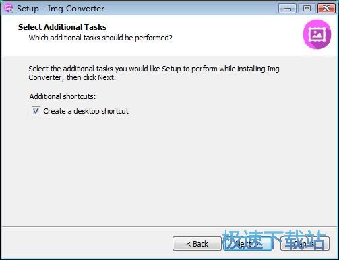Screen dimensions: 339x260
Task: Click the blue Chinese watermark text
Action: tap(274, 240)
